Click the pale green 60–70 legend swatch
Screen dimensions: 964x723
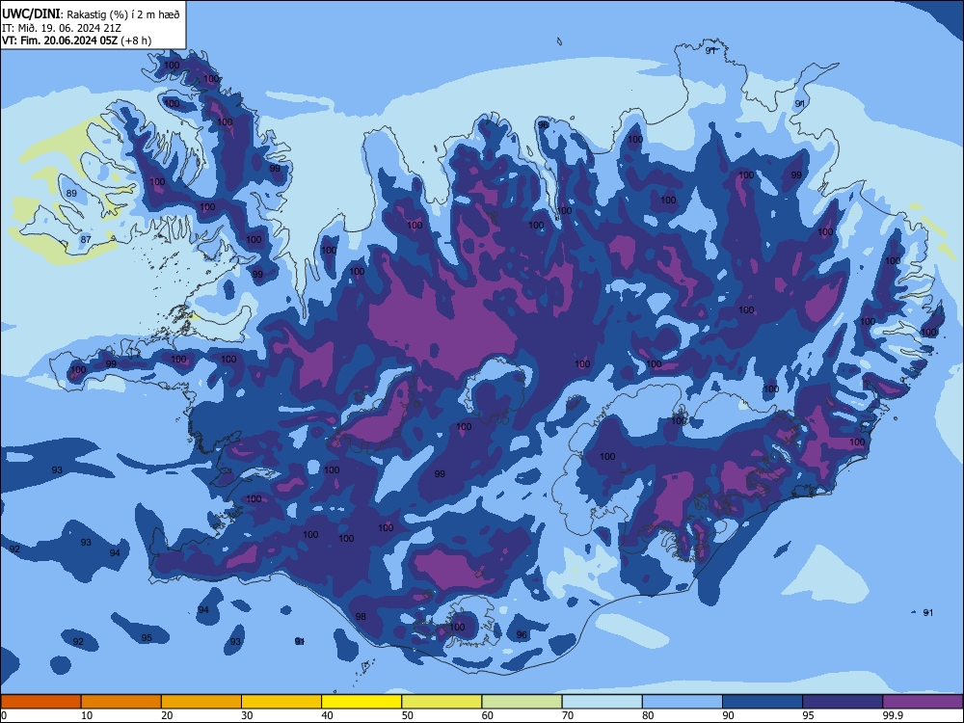[x=522, y=702]
